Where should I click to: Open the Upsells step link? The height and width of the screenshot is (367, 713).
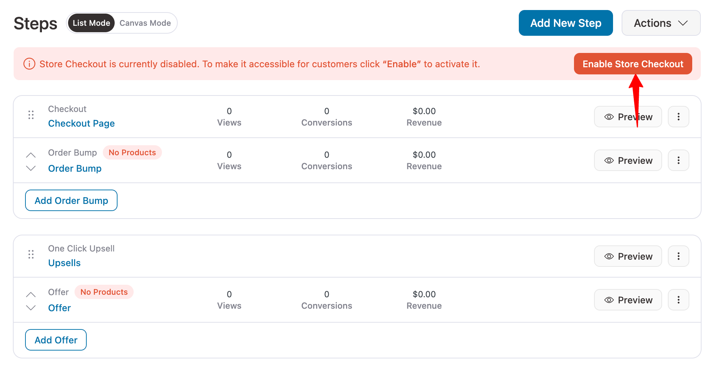click(x=64, y=263)
